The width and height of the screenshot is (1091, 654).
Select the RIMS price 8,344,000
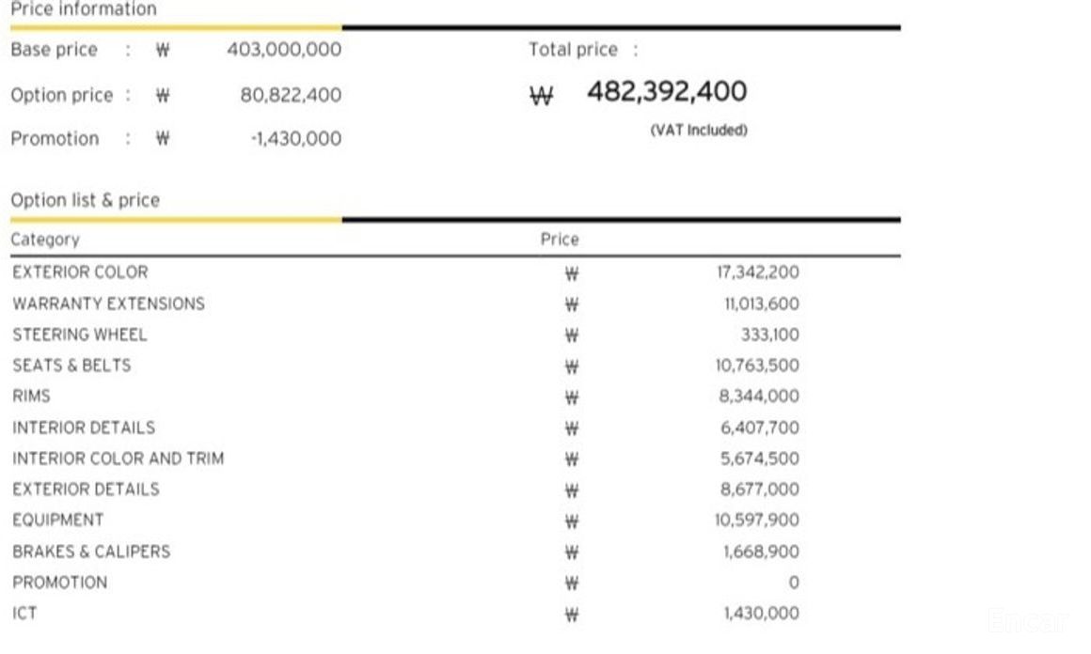pos(759,397)
